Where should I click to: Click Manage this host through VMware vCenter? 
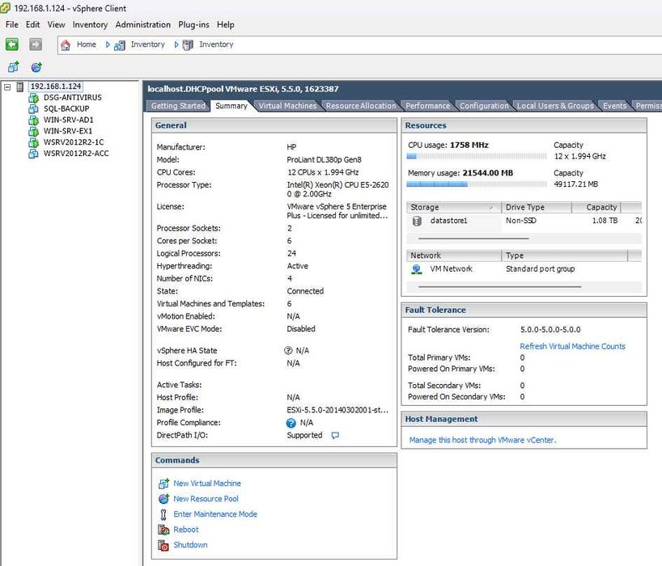(482, 440)
